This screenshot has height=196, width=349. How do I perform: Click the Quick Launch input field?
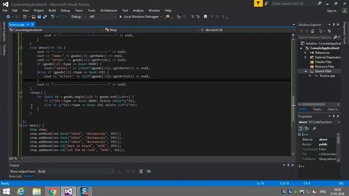(293, 4)
